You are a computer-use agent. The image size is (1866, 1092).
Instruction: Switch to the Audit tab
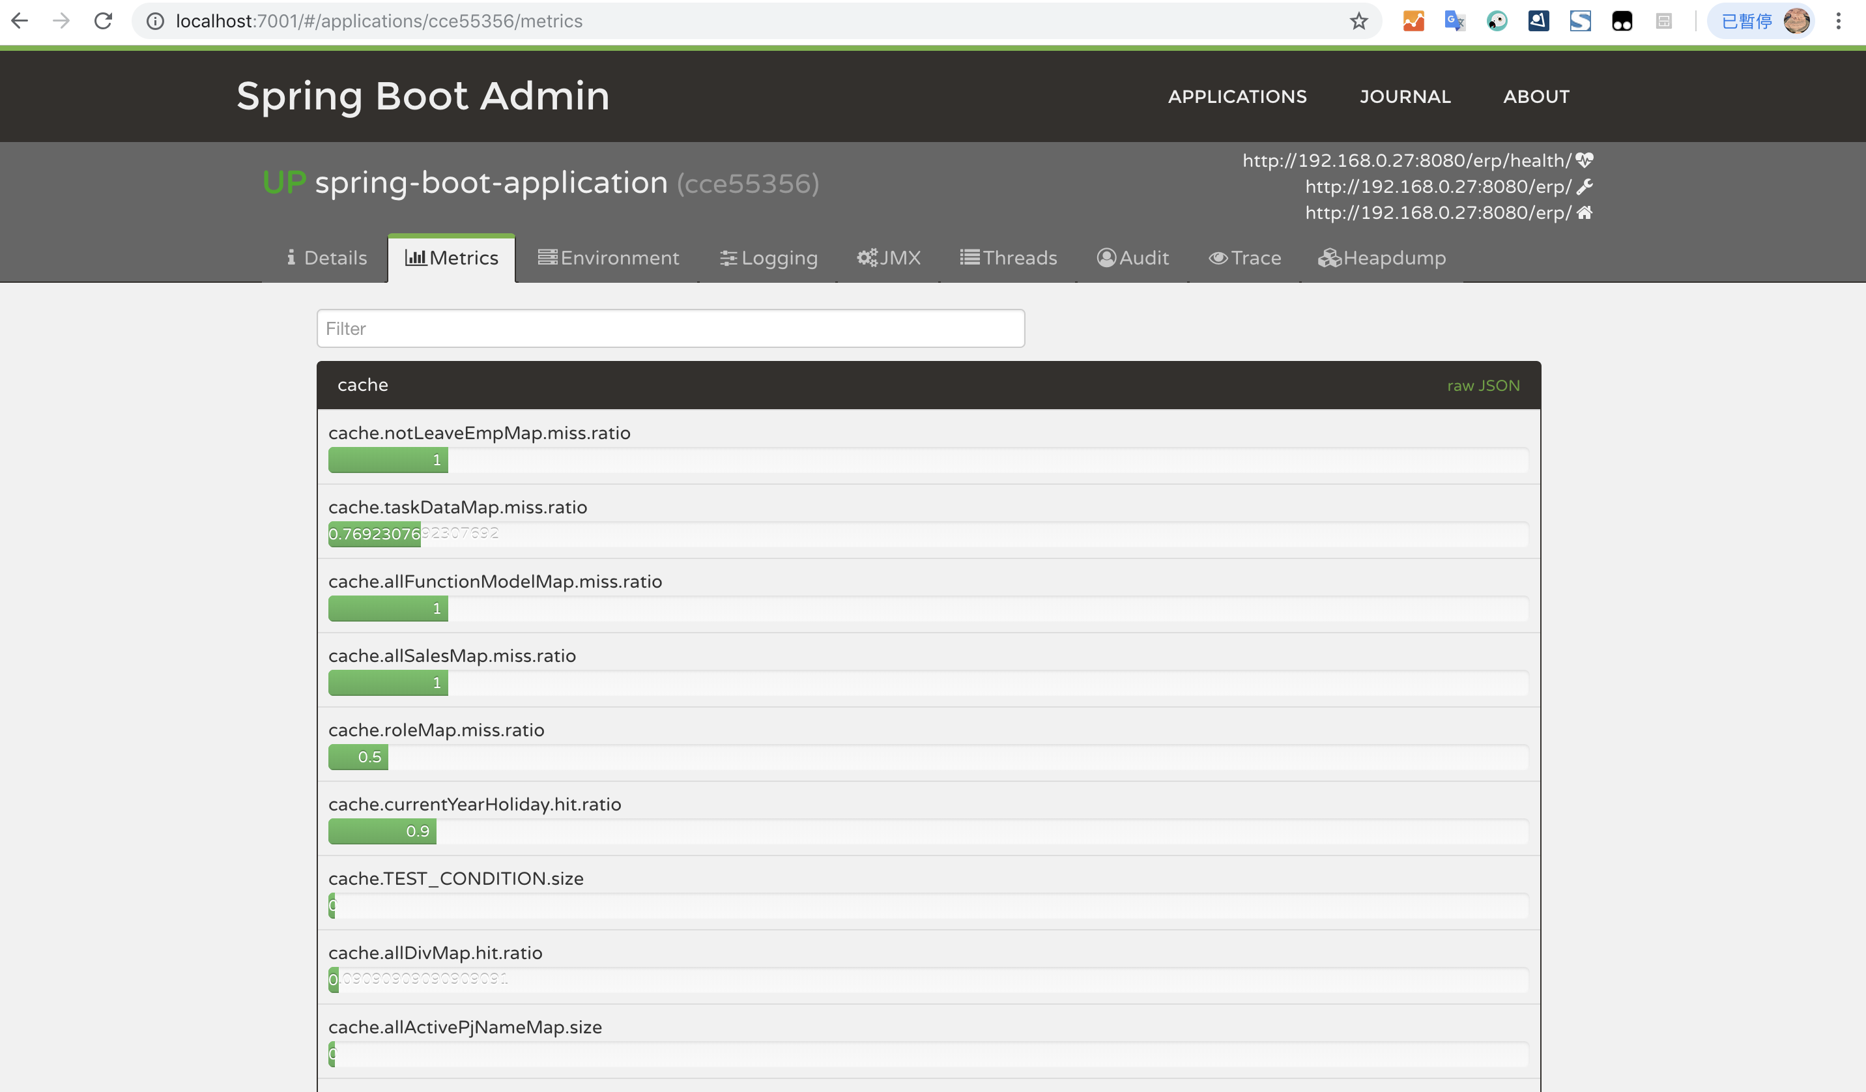point(1133,257)
